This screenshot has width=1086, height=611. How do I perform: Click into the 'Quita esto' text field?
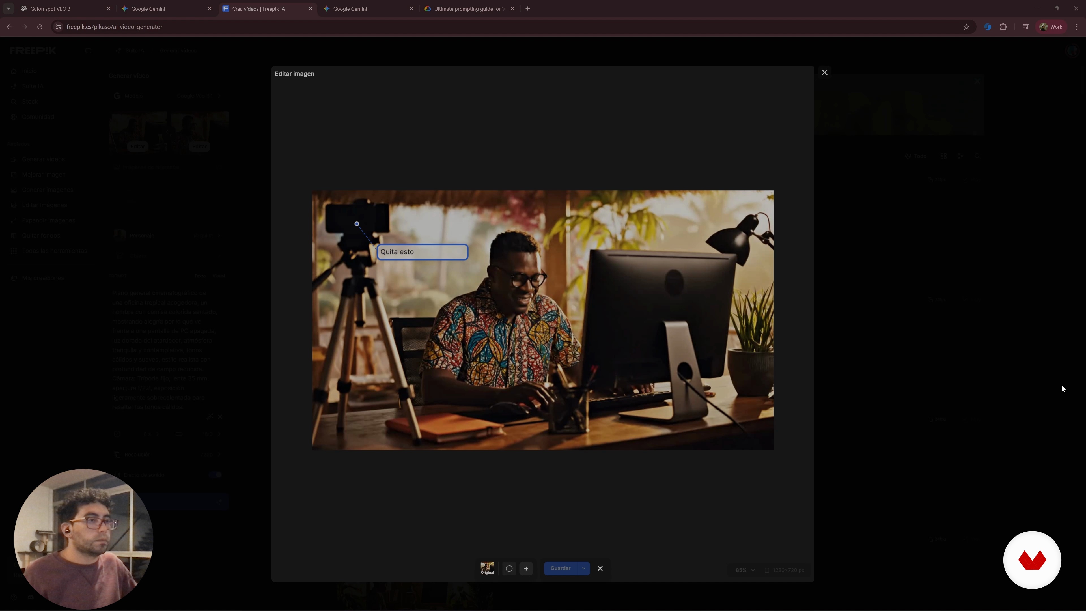(423, 252)
